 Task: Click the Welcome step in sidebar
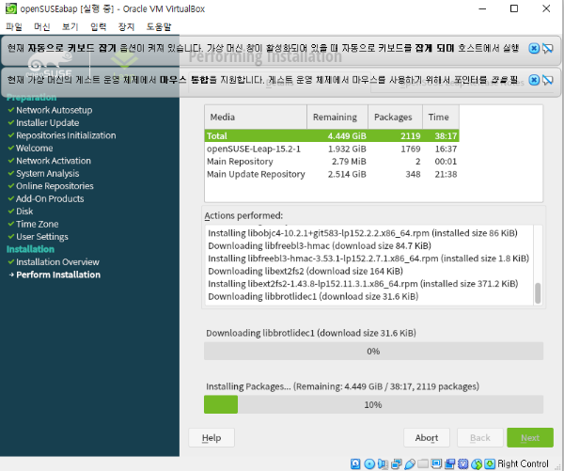pos(34,148)
